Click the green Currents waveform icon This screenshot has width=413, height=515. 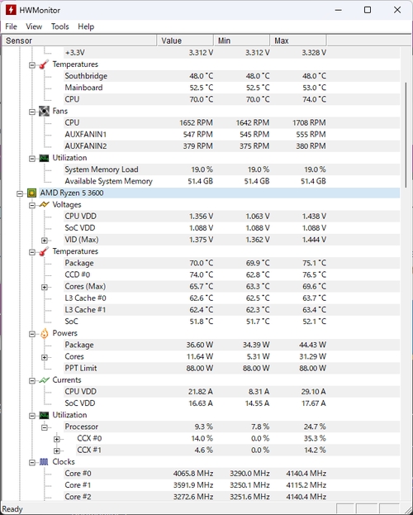click(x=44, y=380)
